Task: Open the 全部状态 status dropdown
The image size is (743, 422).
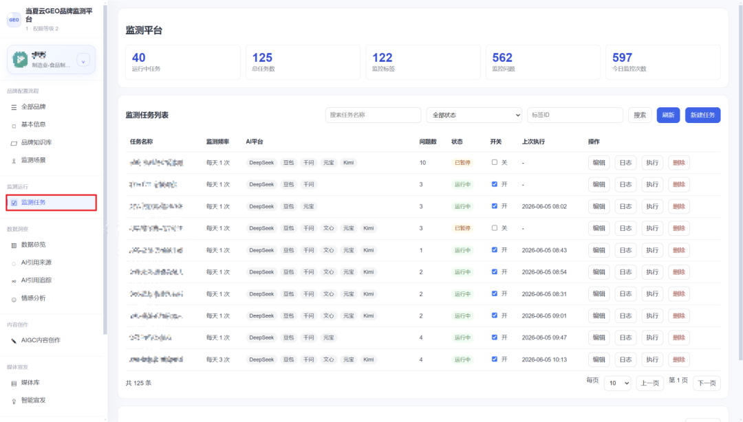Action: pos(474,115)
